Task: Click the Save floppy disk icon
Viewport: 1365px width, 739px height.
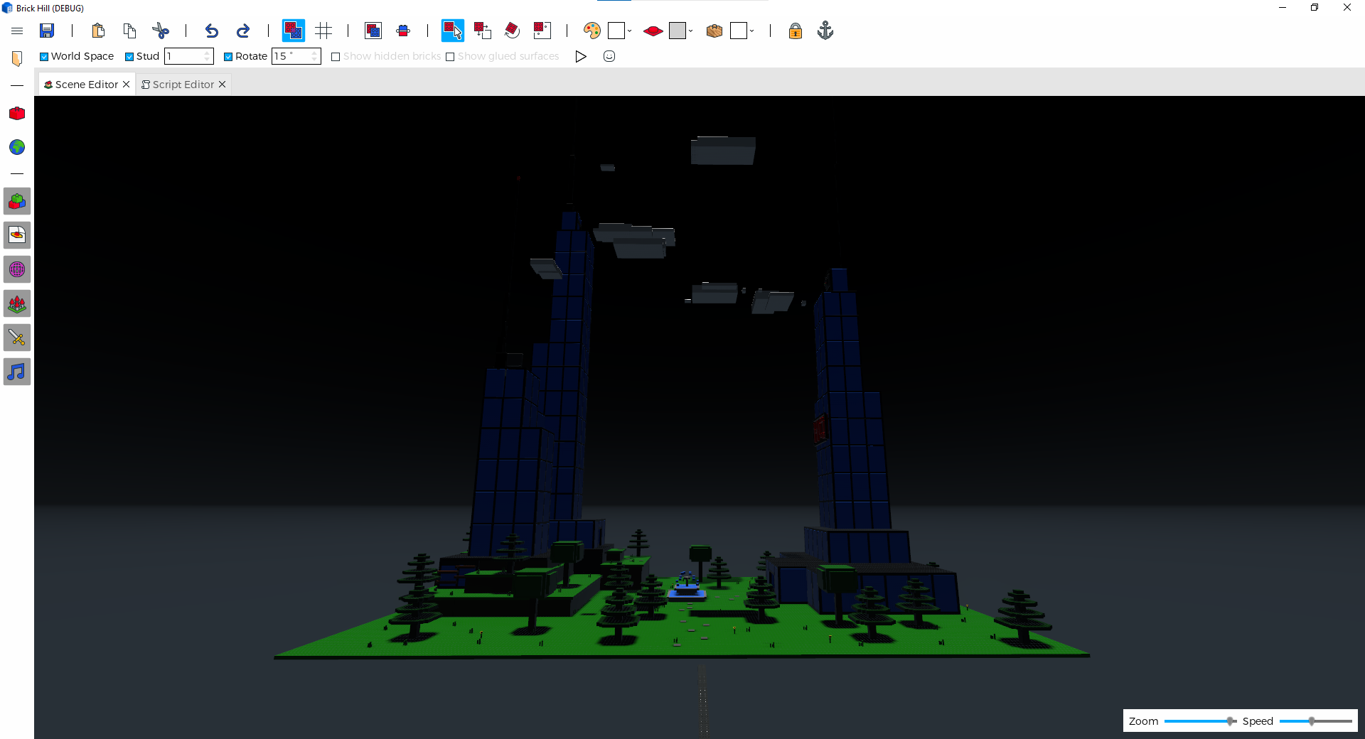Action: point(47,31)
